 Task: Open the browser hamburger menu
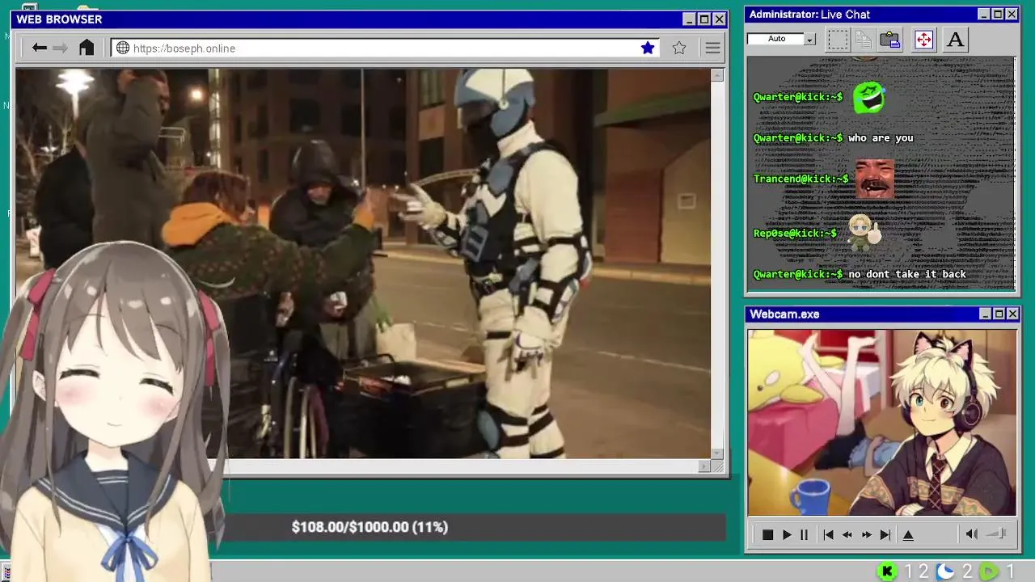pos(712,48)
